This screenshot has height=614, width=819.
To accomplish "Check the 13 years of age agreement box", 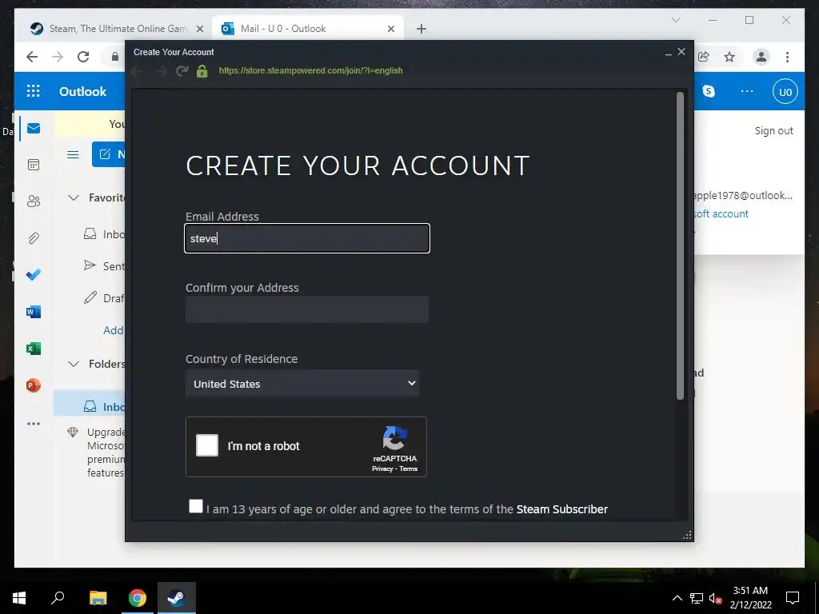I will point(196,506).
